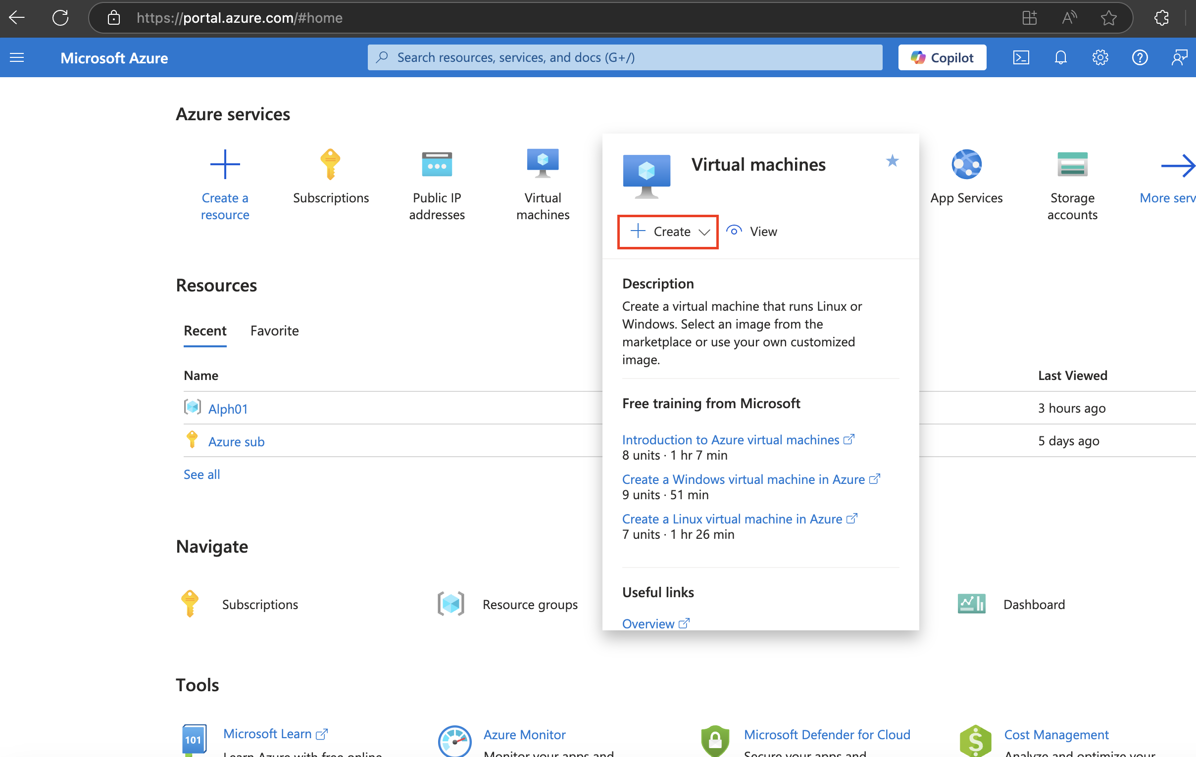Click the Alph01 resource group icon

192,407
